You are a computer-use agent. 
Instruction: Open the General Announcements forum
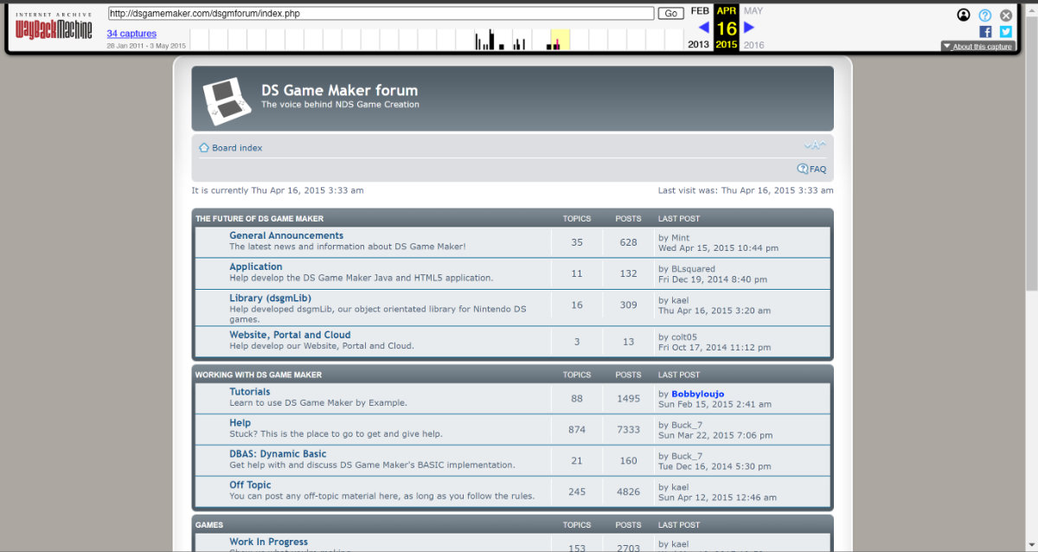click(x=286, y=235)
